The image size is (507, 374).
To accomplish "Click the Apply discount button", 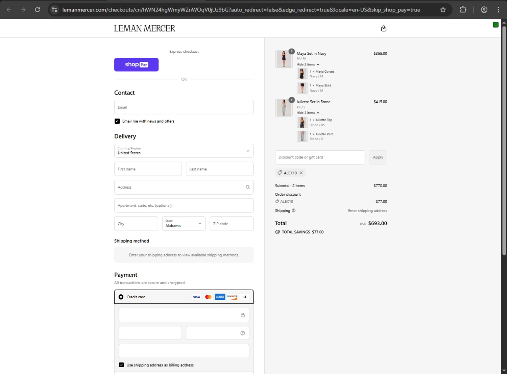I will pos(378,157).
